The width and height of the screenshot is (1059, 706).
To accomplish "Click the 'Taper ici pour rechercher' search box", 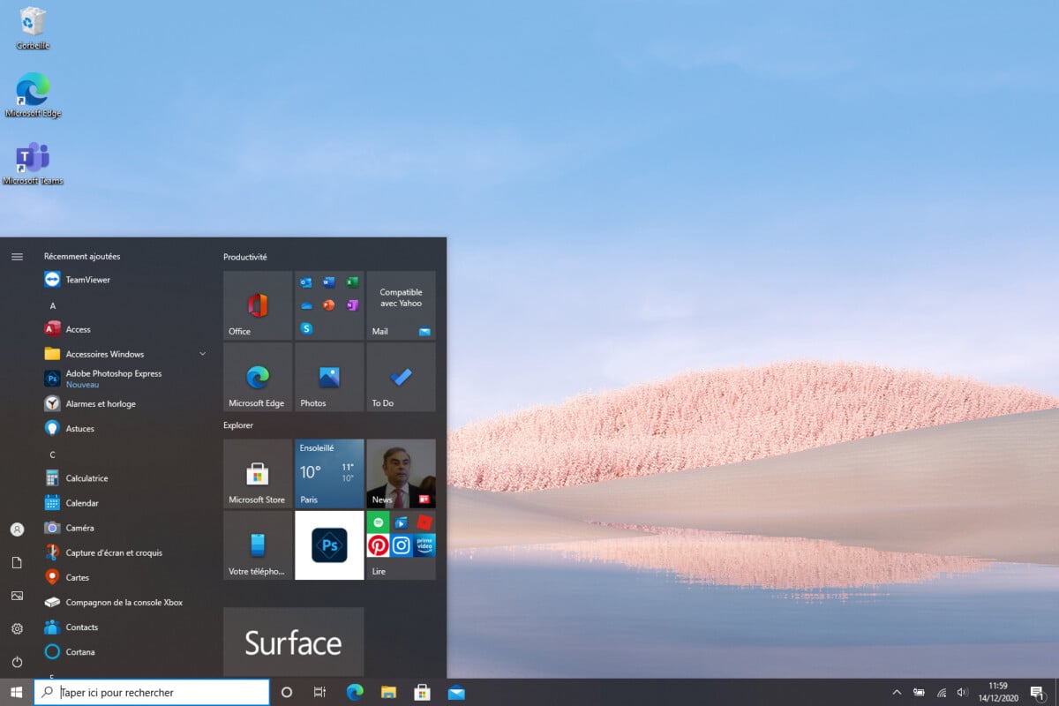I will pos(152,693).
